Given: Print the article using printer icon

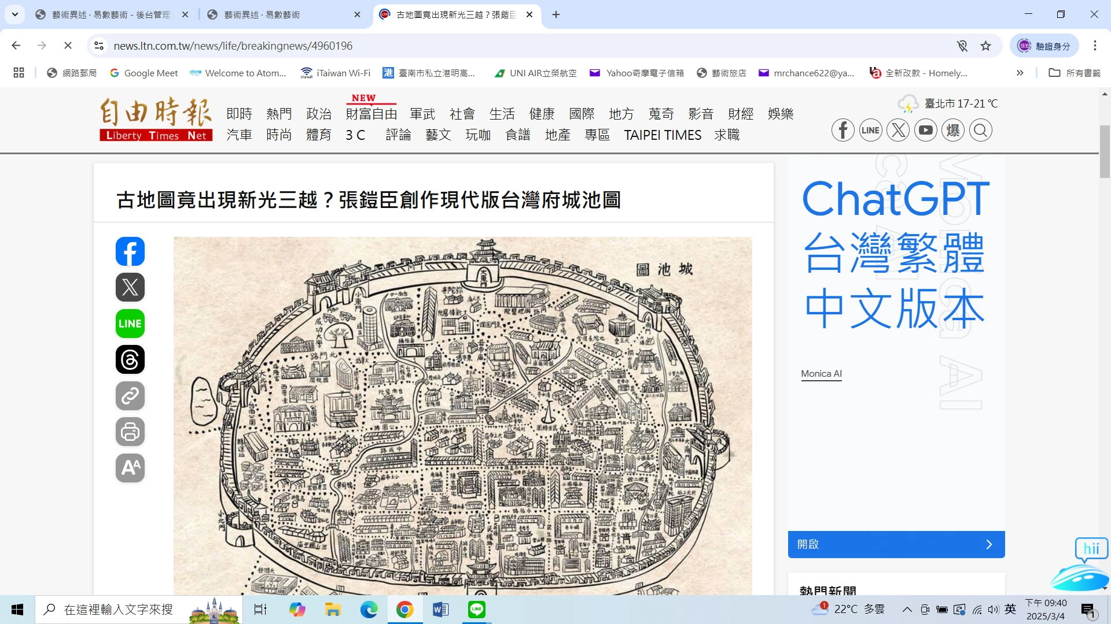Looking at the screenshot, I should [130, 432].
